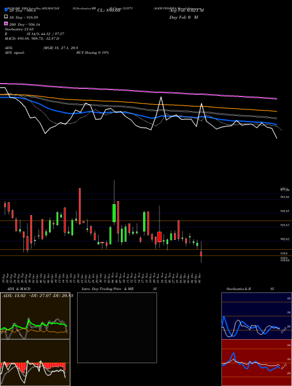Click the 'Avg Vol: 0.021 M' label
Image resolution: width=292 pixels, height=386 pixels.
coord(186,11)
